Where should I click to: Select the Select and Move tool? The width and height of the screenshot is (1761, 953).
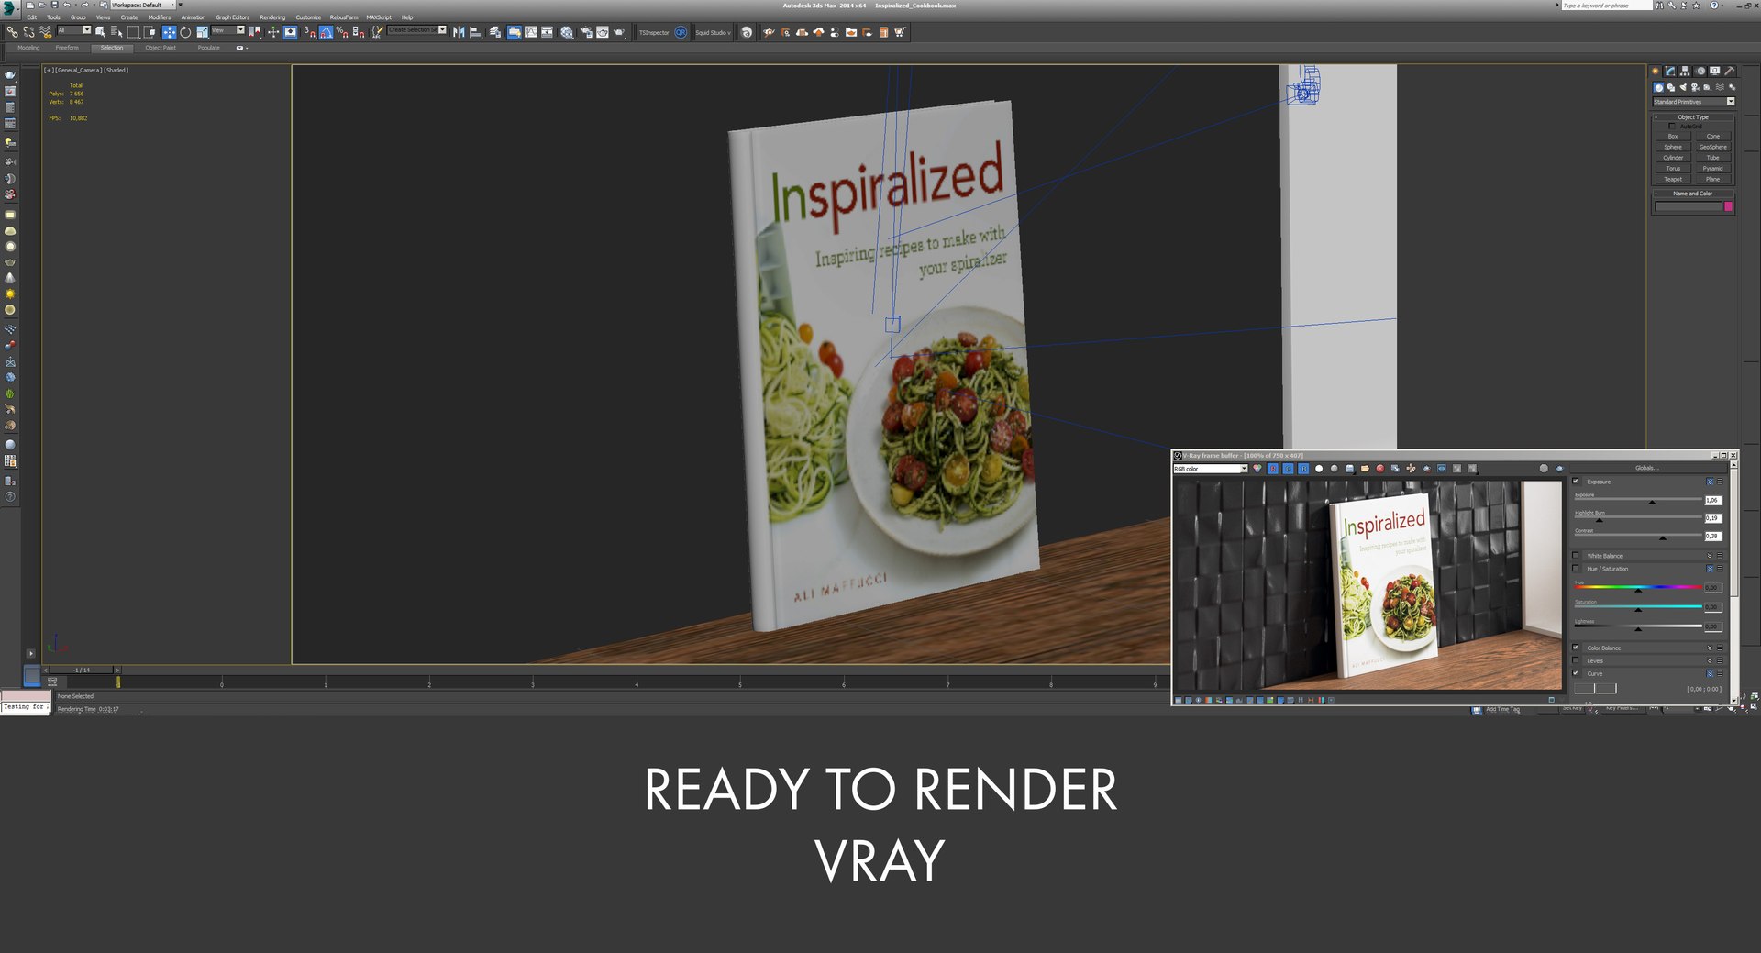click(x=169, y=32)
